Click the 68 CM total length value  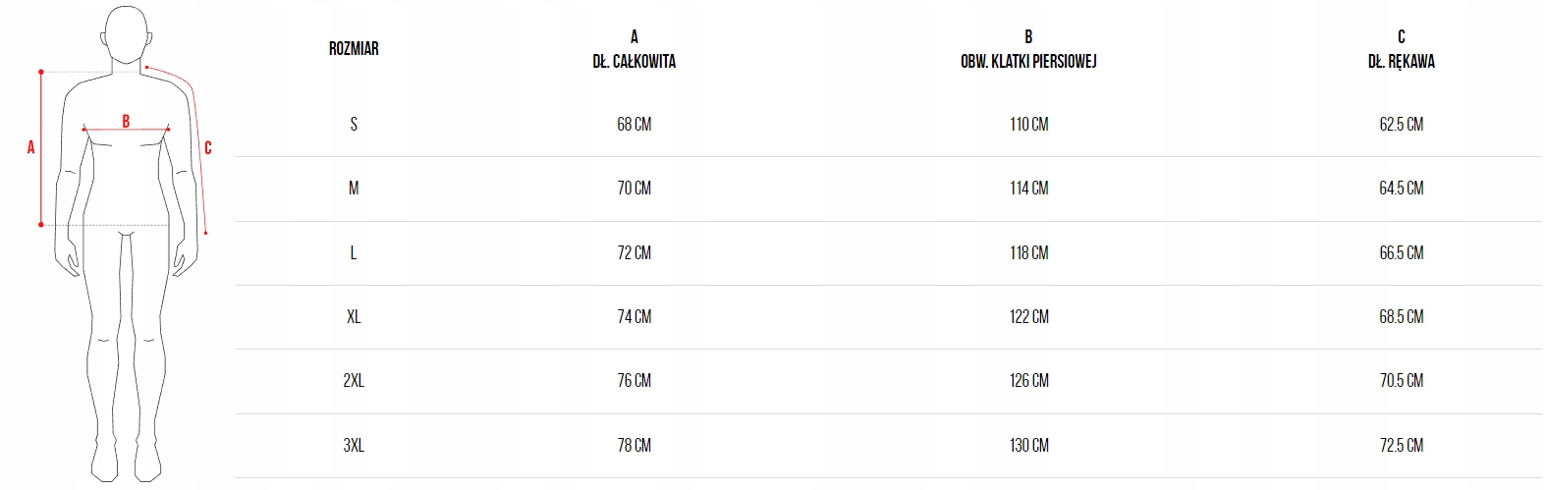pos(634,124)
